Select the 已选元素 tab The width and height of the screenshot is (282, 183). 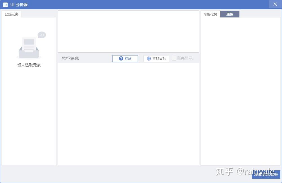point(11,14)
